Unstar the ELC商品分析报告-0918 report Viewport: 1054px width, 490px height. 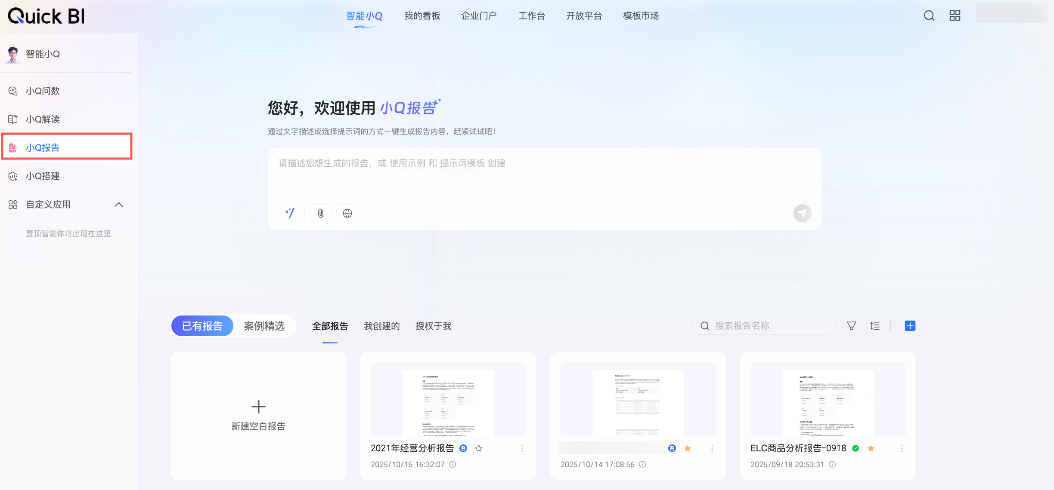pyautogui.click(x=871, y=448)
